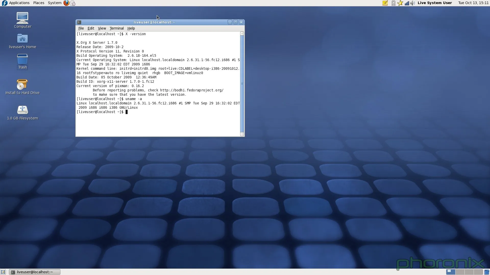Click the Live System User switcher

[435, 3]
